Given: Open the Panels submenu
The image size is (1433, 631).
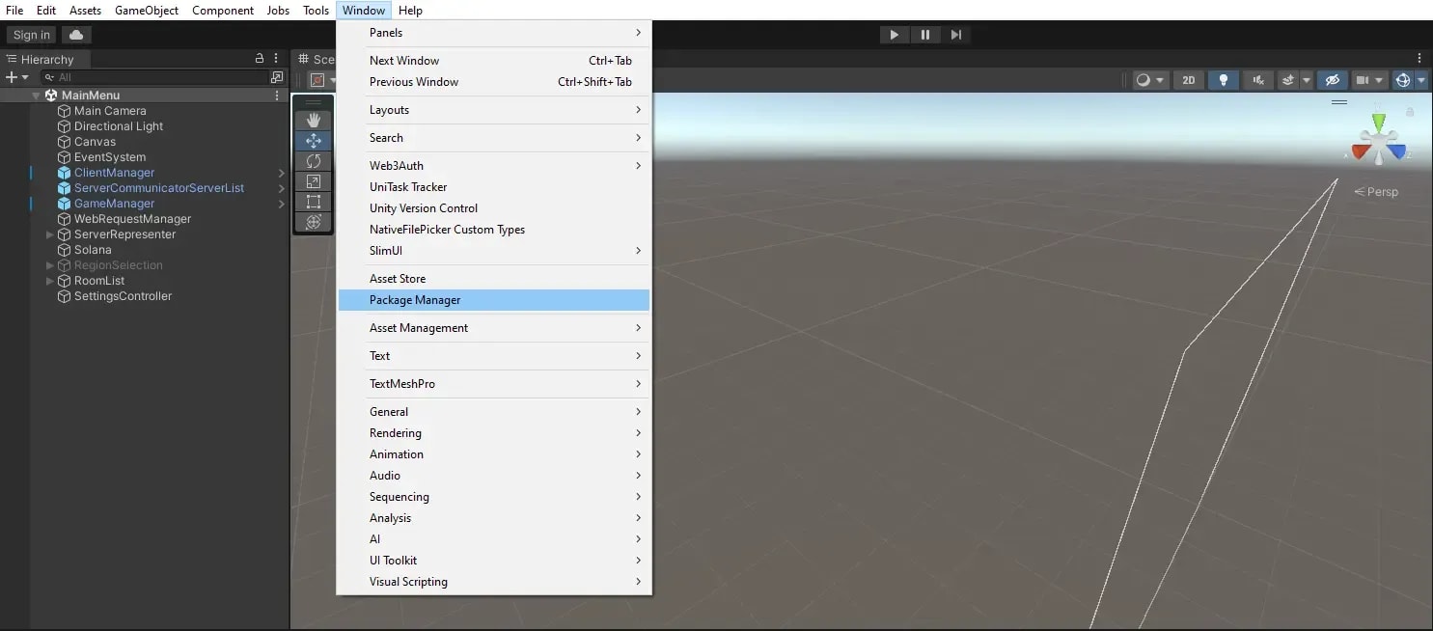Looking at the screenshot, I should [x=494, y=33].
